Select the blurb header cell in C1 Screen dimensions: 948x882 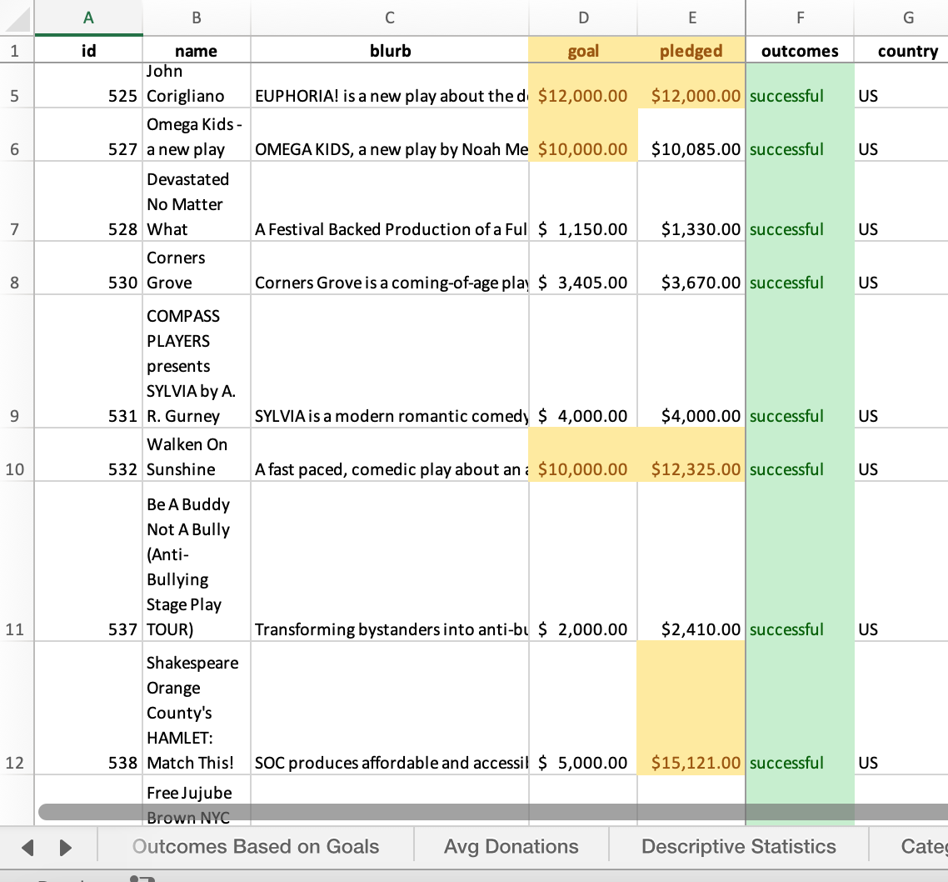[x=389, y=50]
